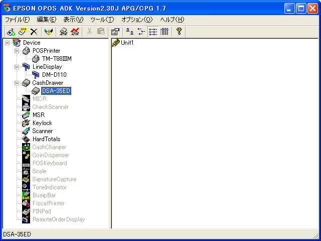Click the handshake toolbar icon
The image size is (321, 241).
49,32
